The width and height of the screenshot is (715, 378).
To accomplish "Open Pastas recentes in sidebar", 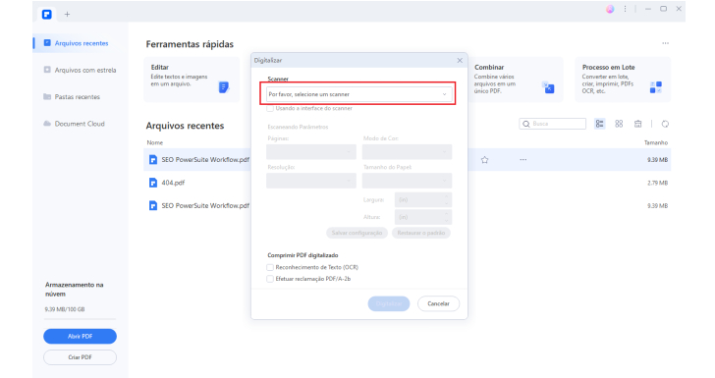I will pos(72,97).
